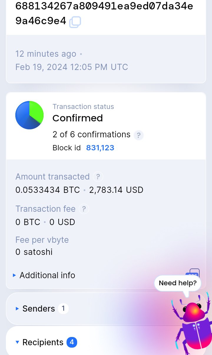
Task: Click the Recipients count badge
Action: 72,342
